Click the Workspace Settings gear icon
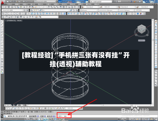The height and width of the screenshot is (121, 158). pyautogui.click(x=25, y=10)
